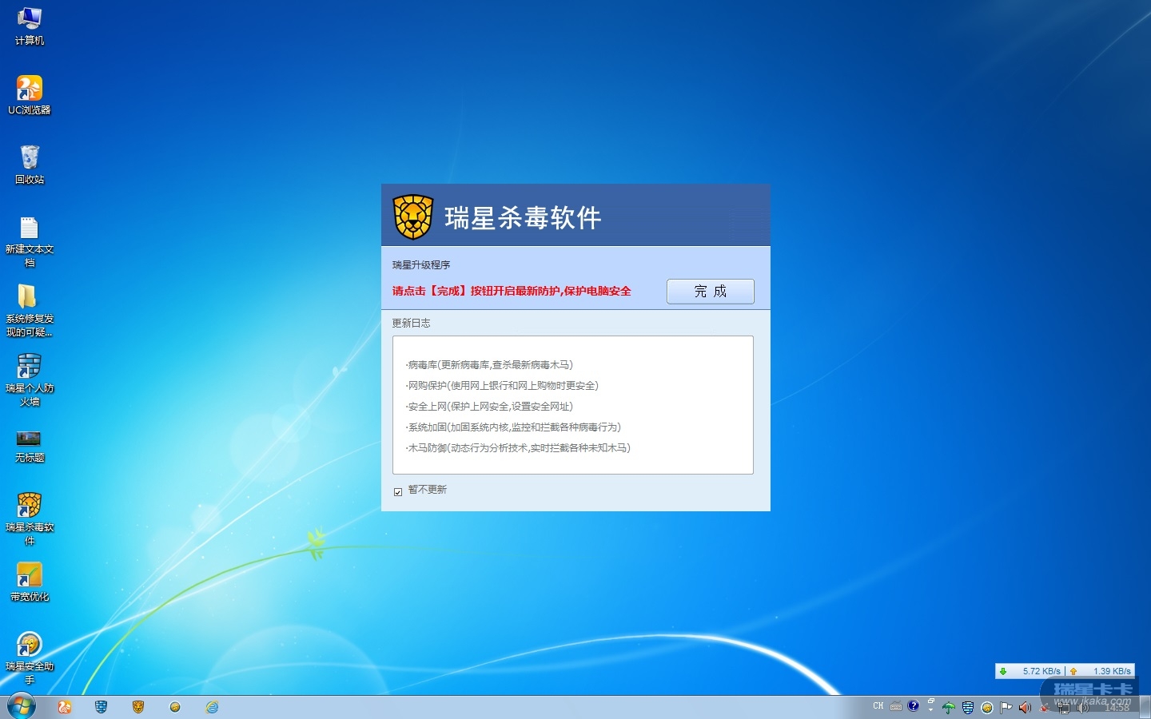The width and height of the screenshot is (1151, 719).
Task: Click the 安全上网 update log line
Action: coord(489,407)
